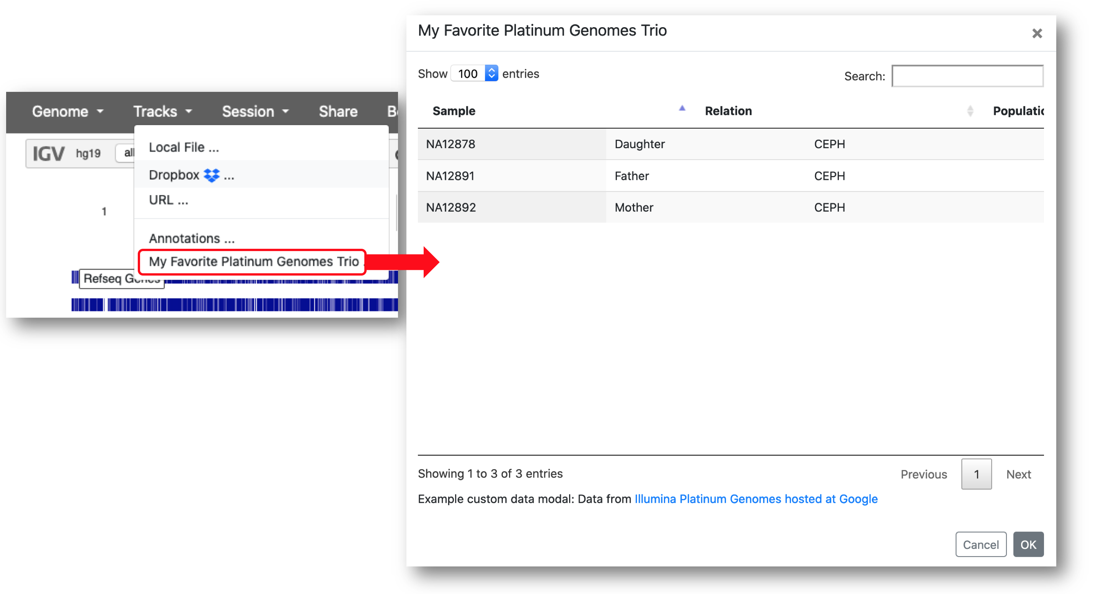Image resolution: width=1093 pixels, height=594 pixels.
Task: Open the Genome dropdown menu
Action: tap(67, 112)
